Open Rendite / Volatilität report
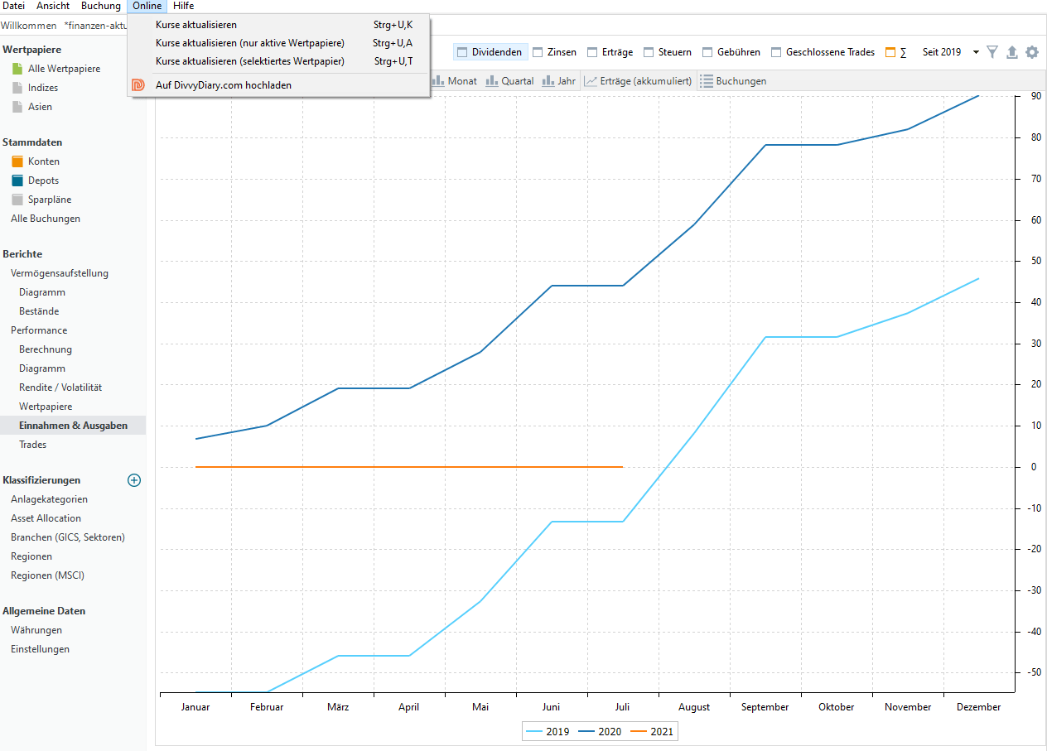1047x751 pixels. click(x=60, y=388)
